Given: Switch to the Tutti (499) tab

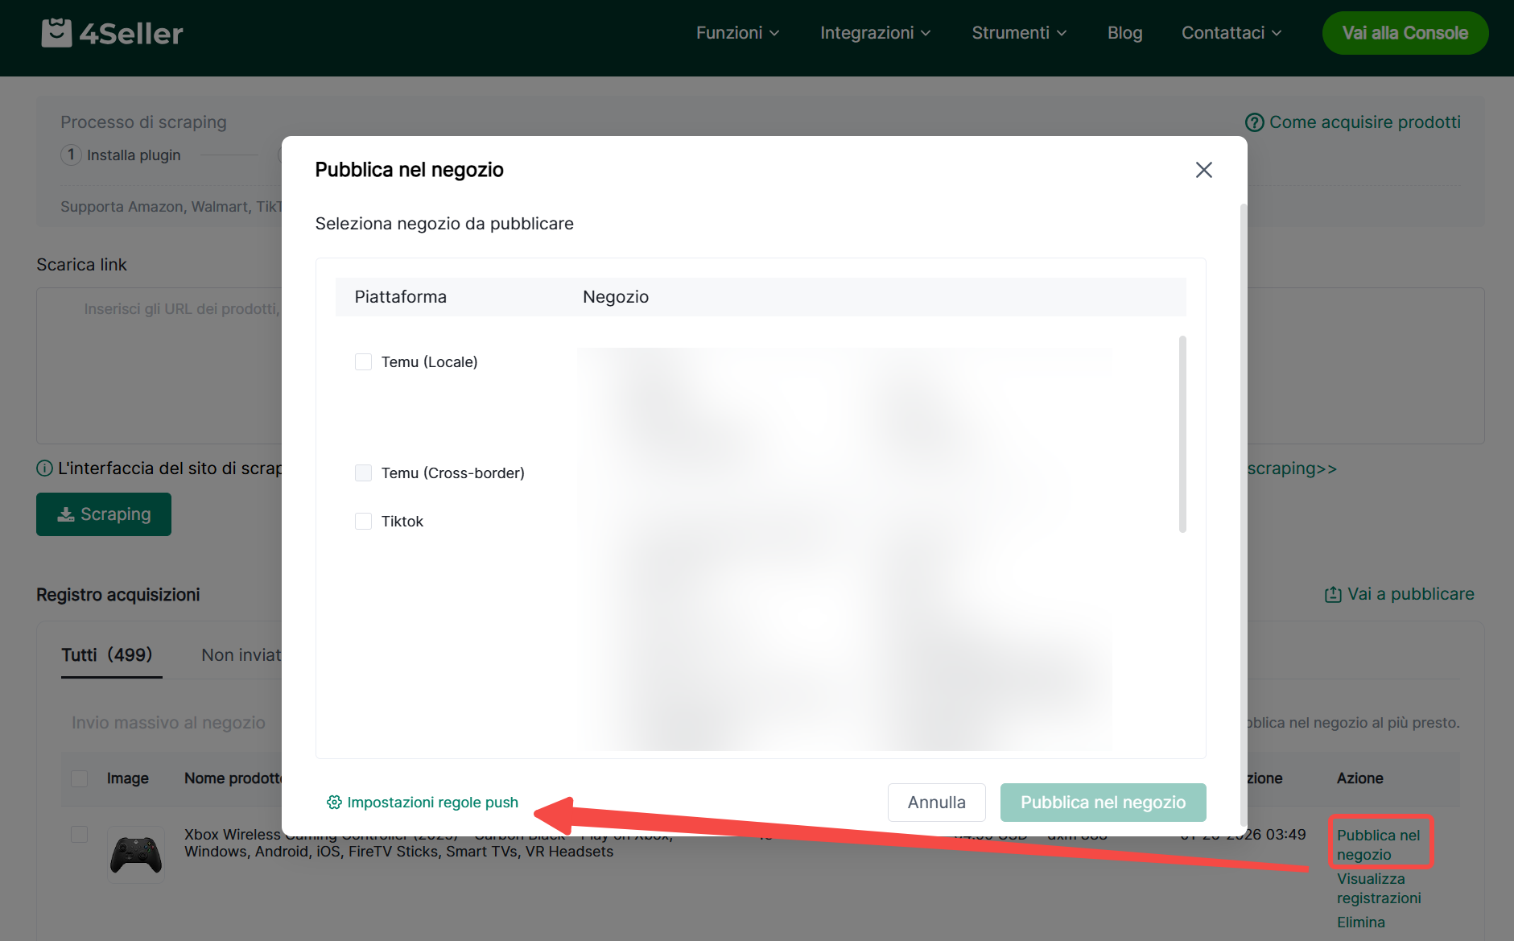Looking at the screenshot, I should coord(107,655).
